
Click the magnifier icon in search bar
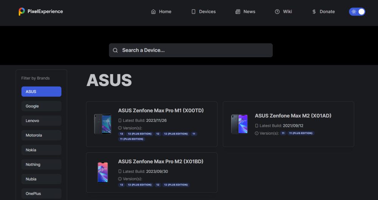tap(115, 50)
